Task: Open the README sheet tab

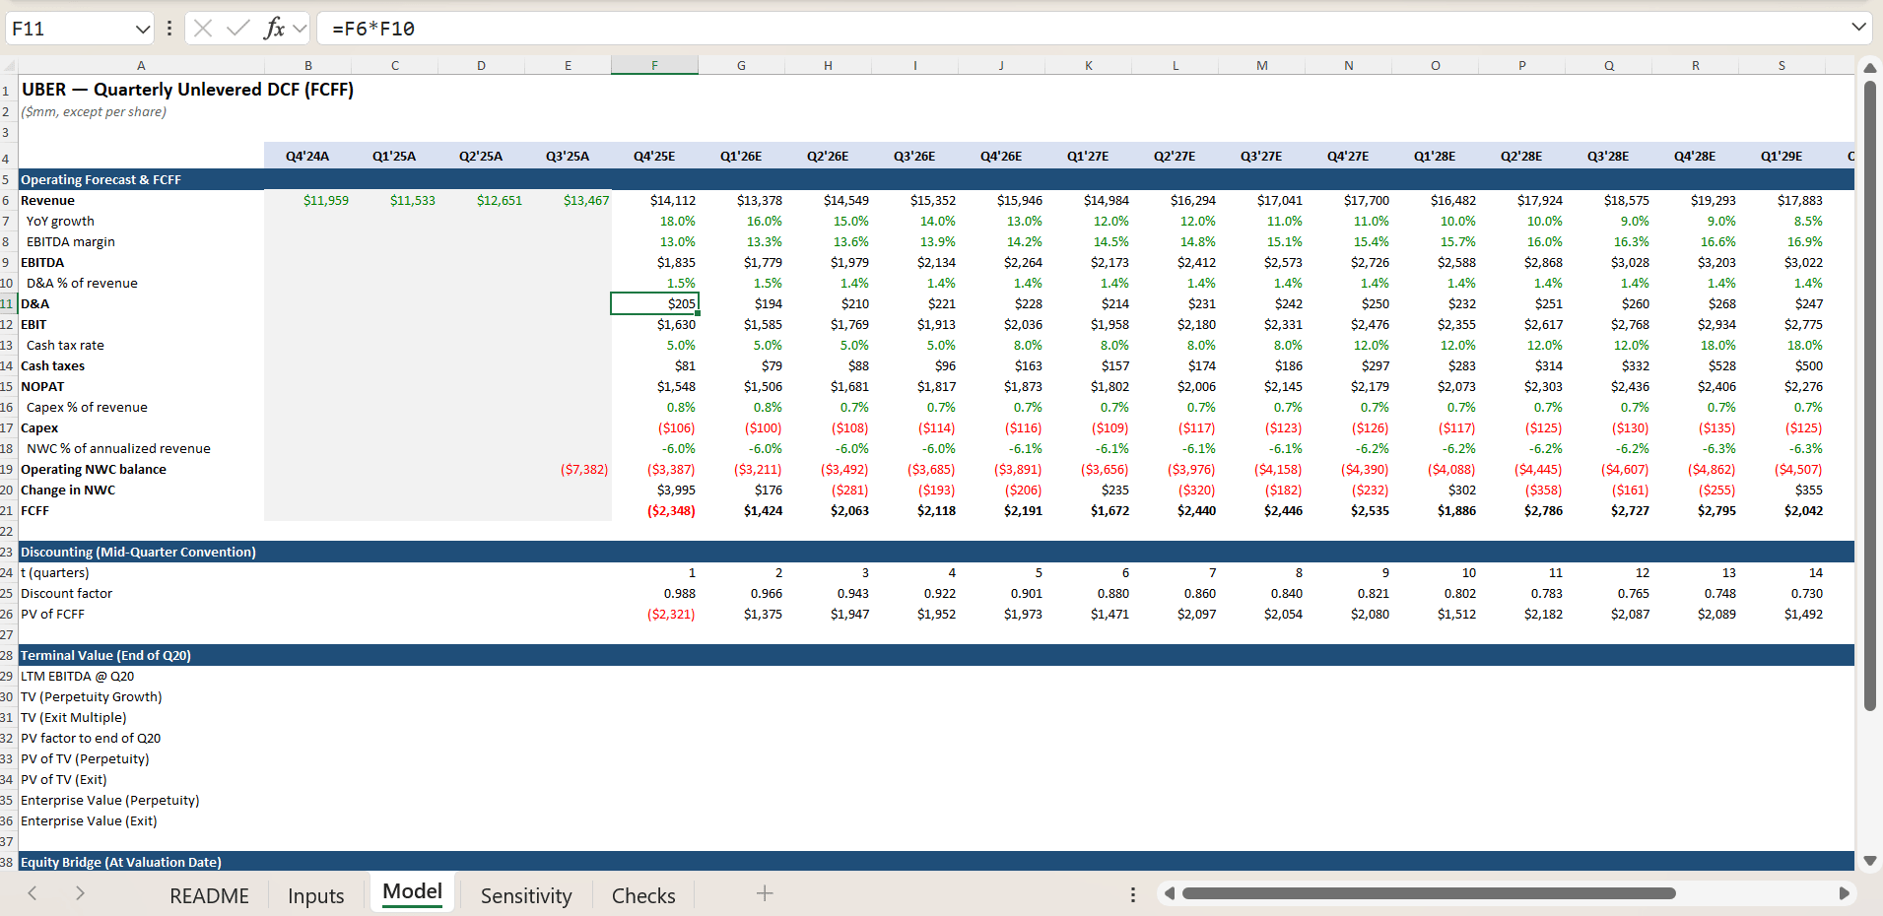Action: click(209, 895)
